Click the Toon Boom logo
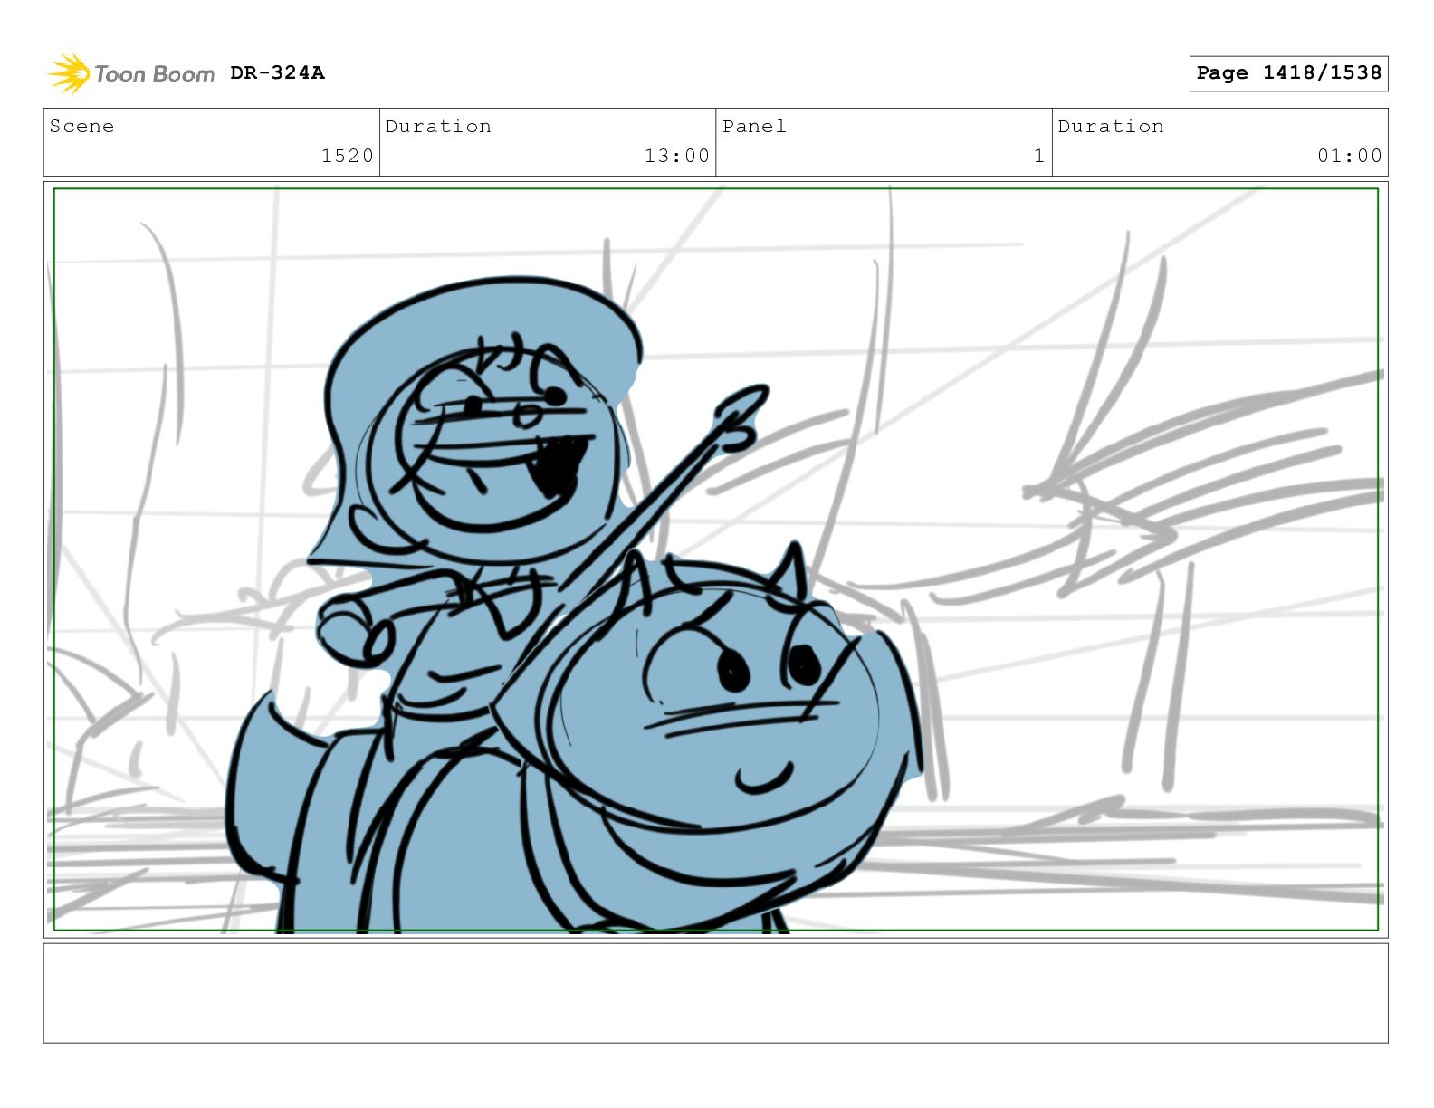Viewport: 1434px width, 1108px height. 131,73
